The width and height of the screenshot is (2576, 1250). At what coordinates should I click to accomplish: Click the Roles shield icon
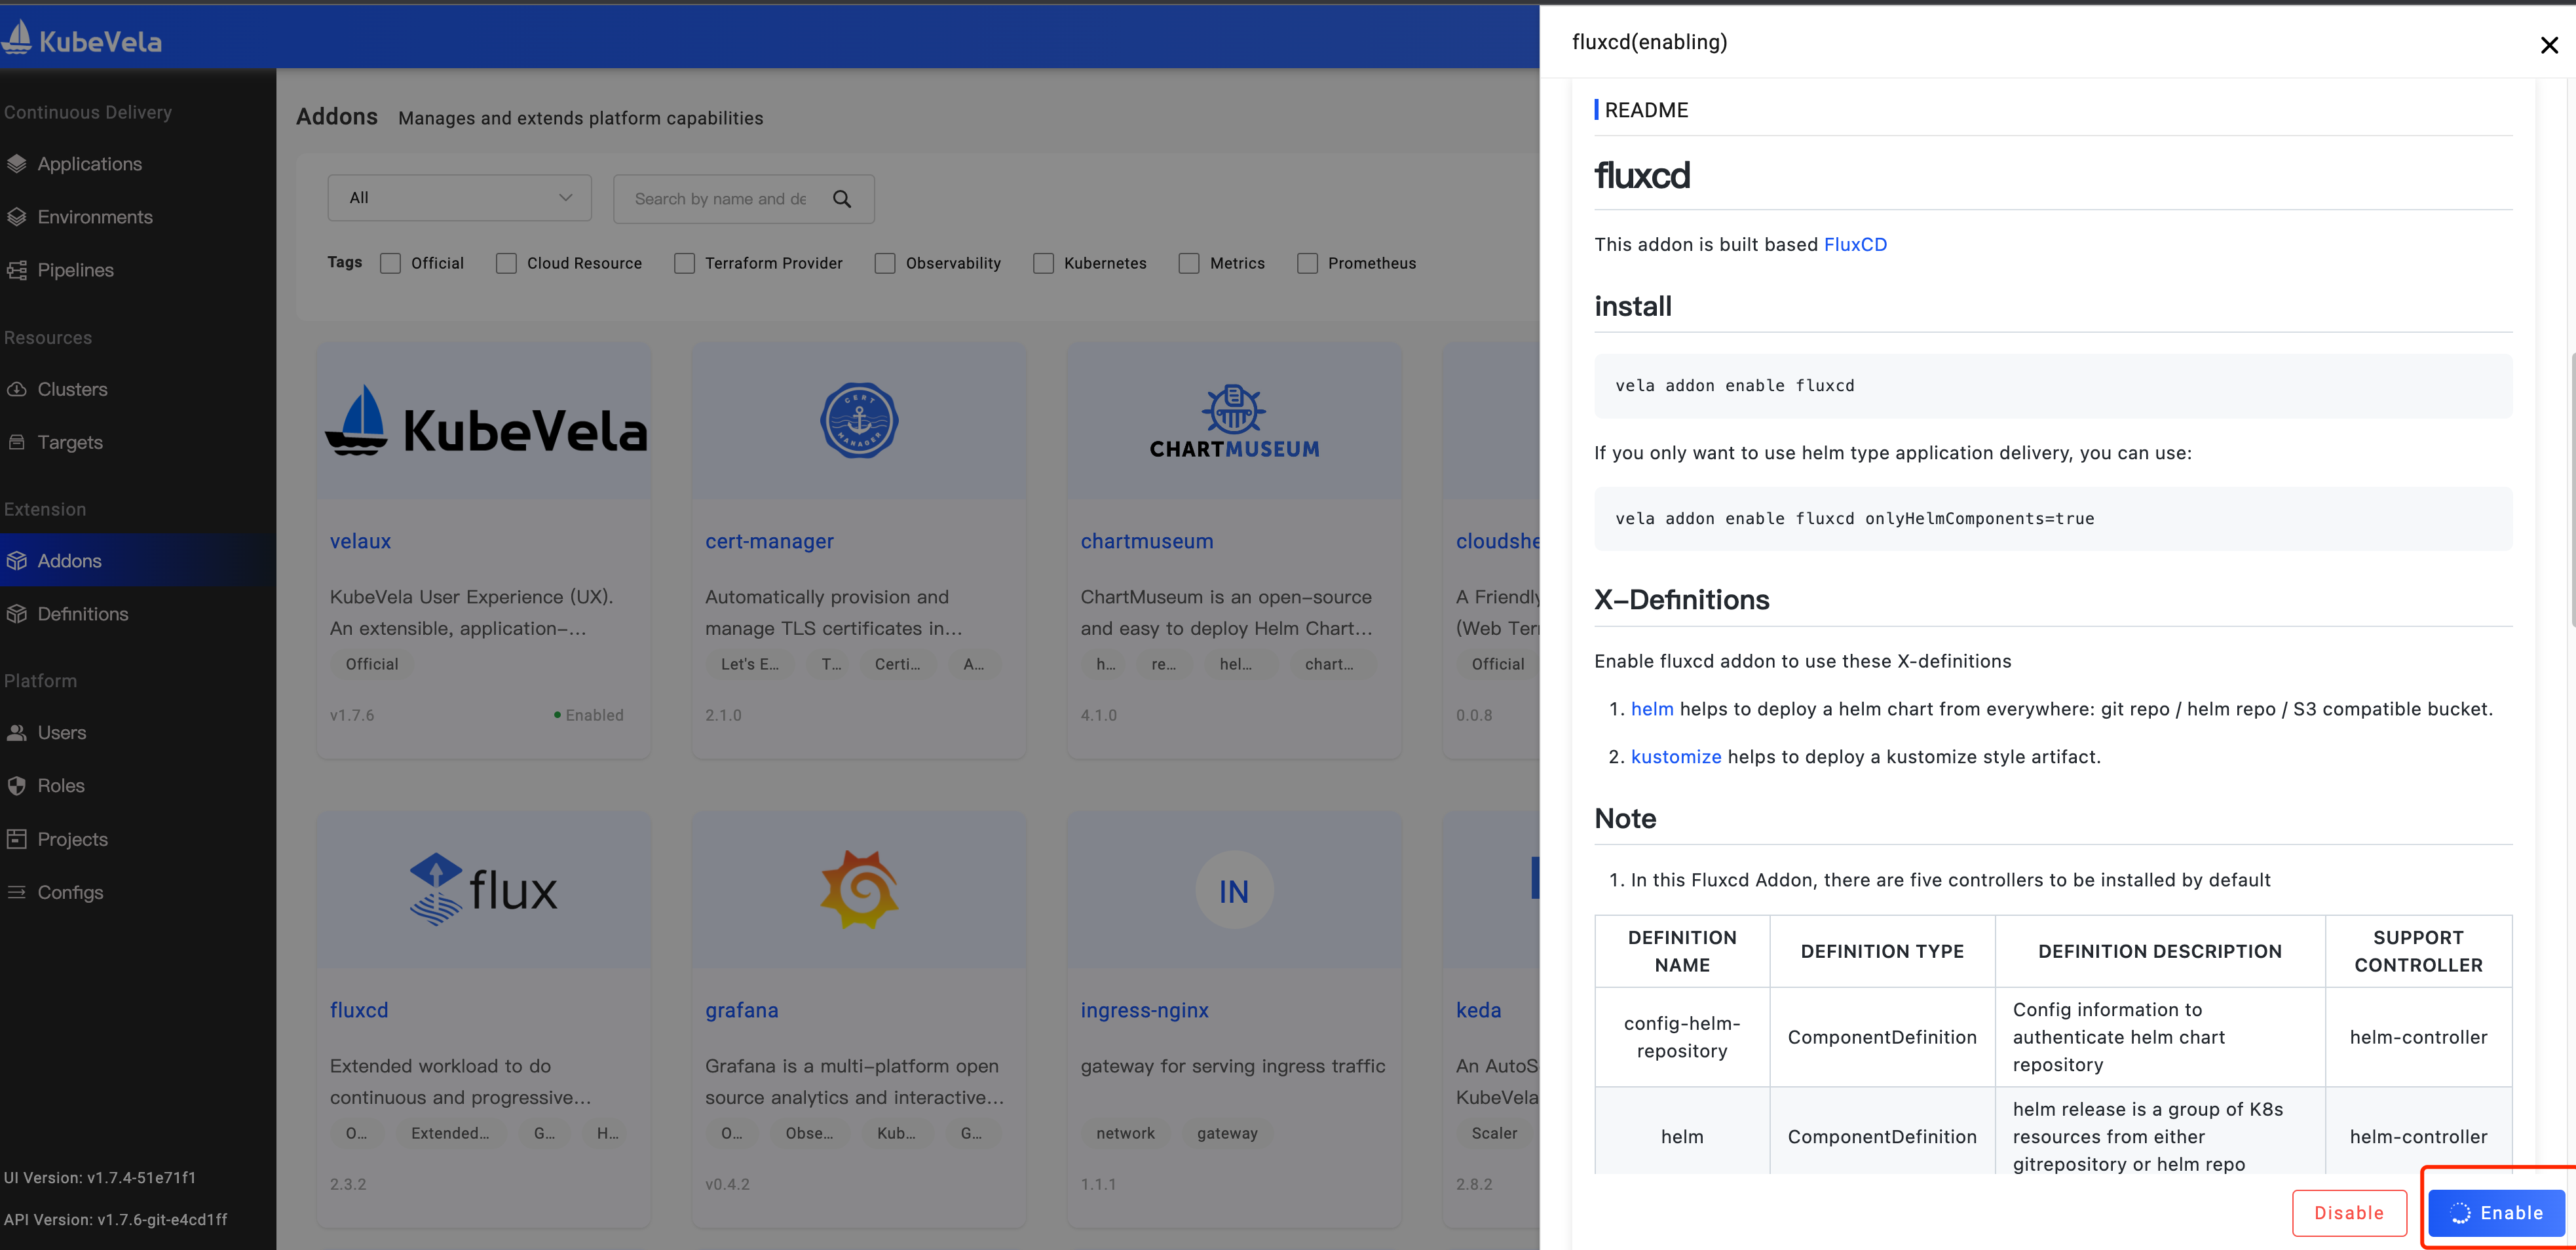coord(17,785)
